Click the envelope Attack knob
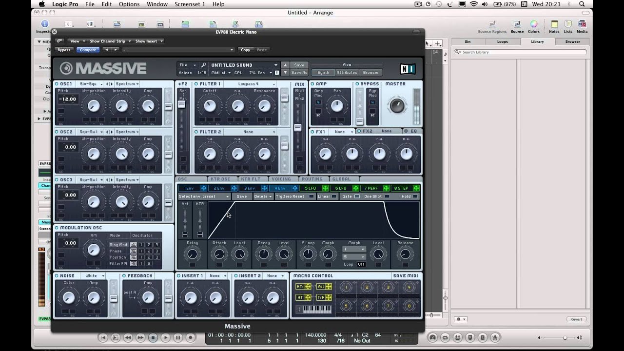Image resolution: width=624 pixels, height=351 pixels. coord(219,254)
